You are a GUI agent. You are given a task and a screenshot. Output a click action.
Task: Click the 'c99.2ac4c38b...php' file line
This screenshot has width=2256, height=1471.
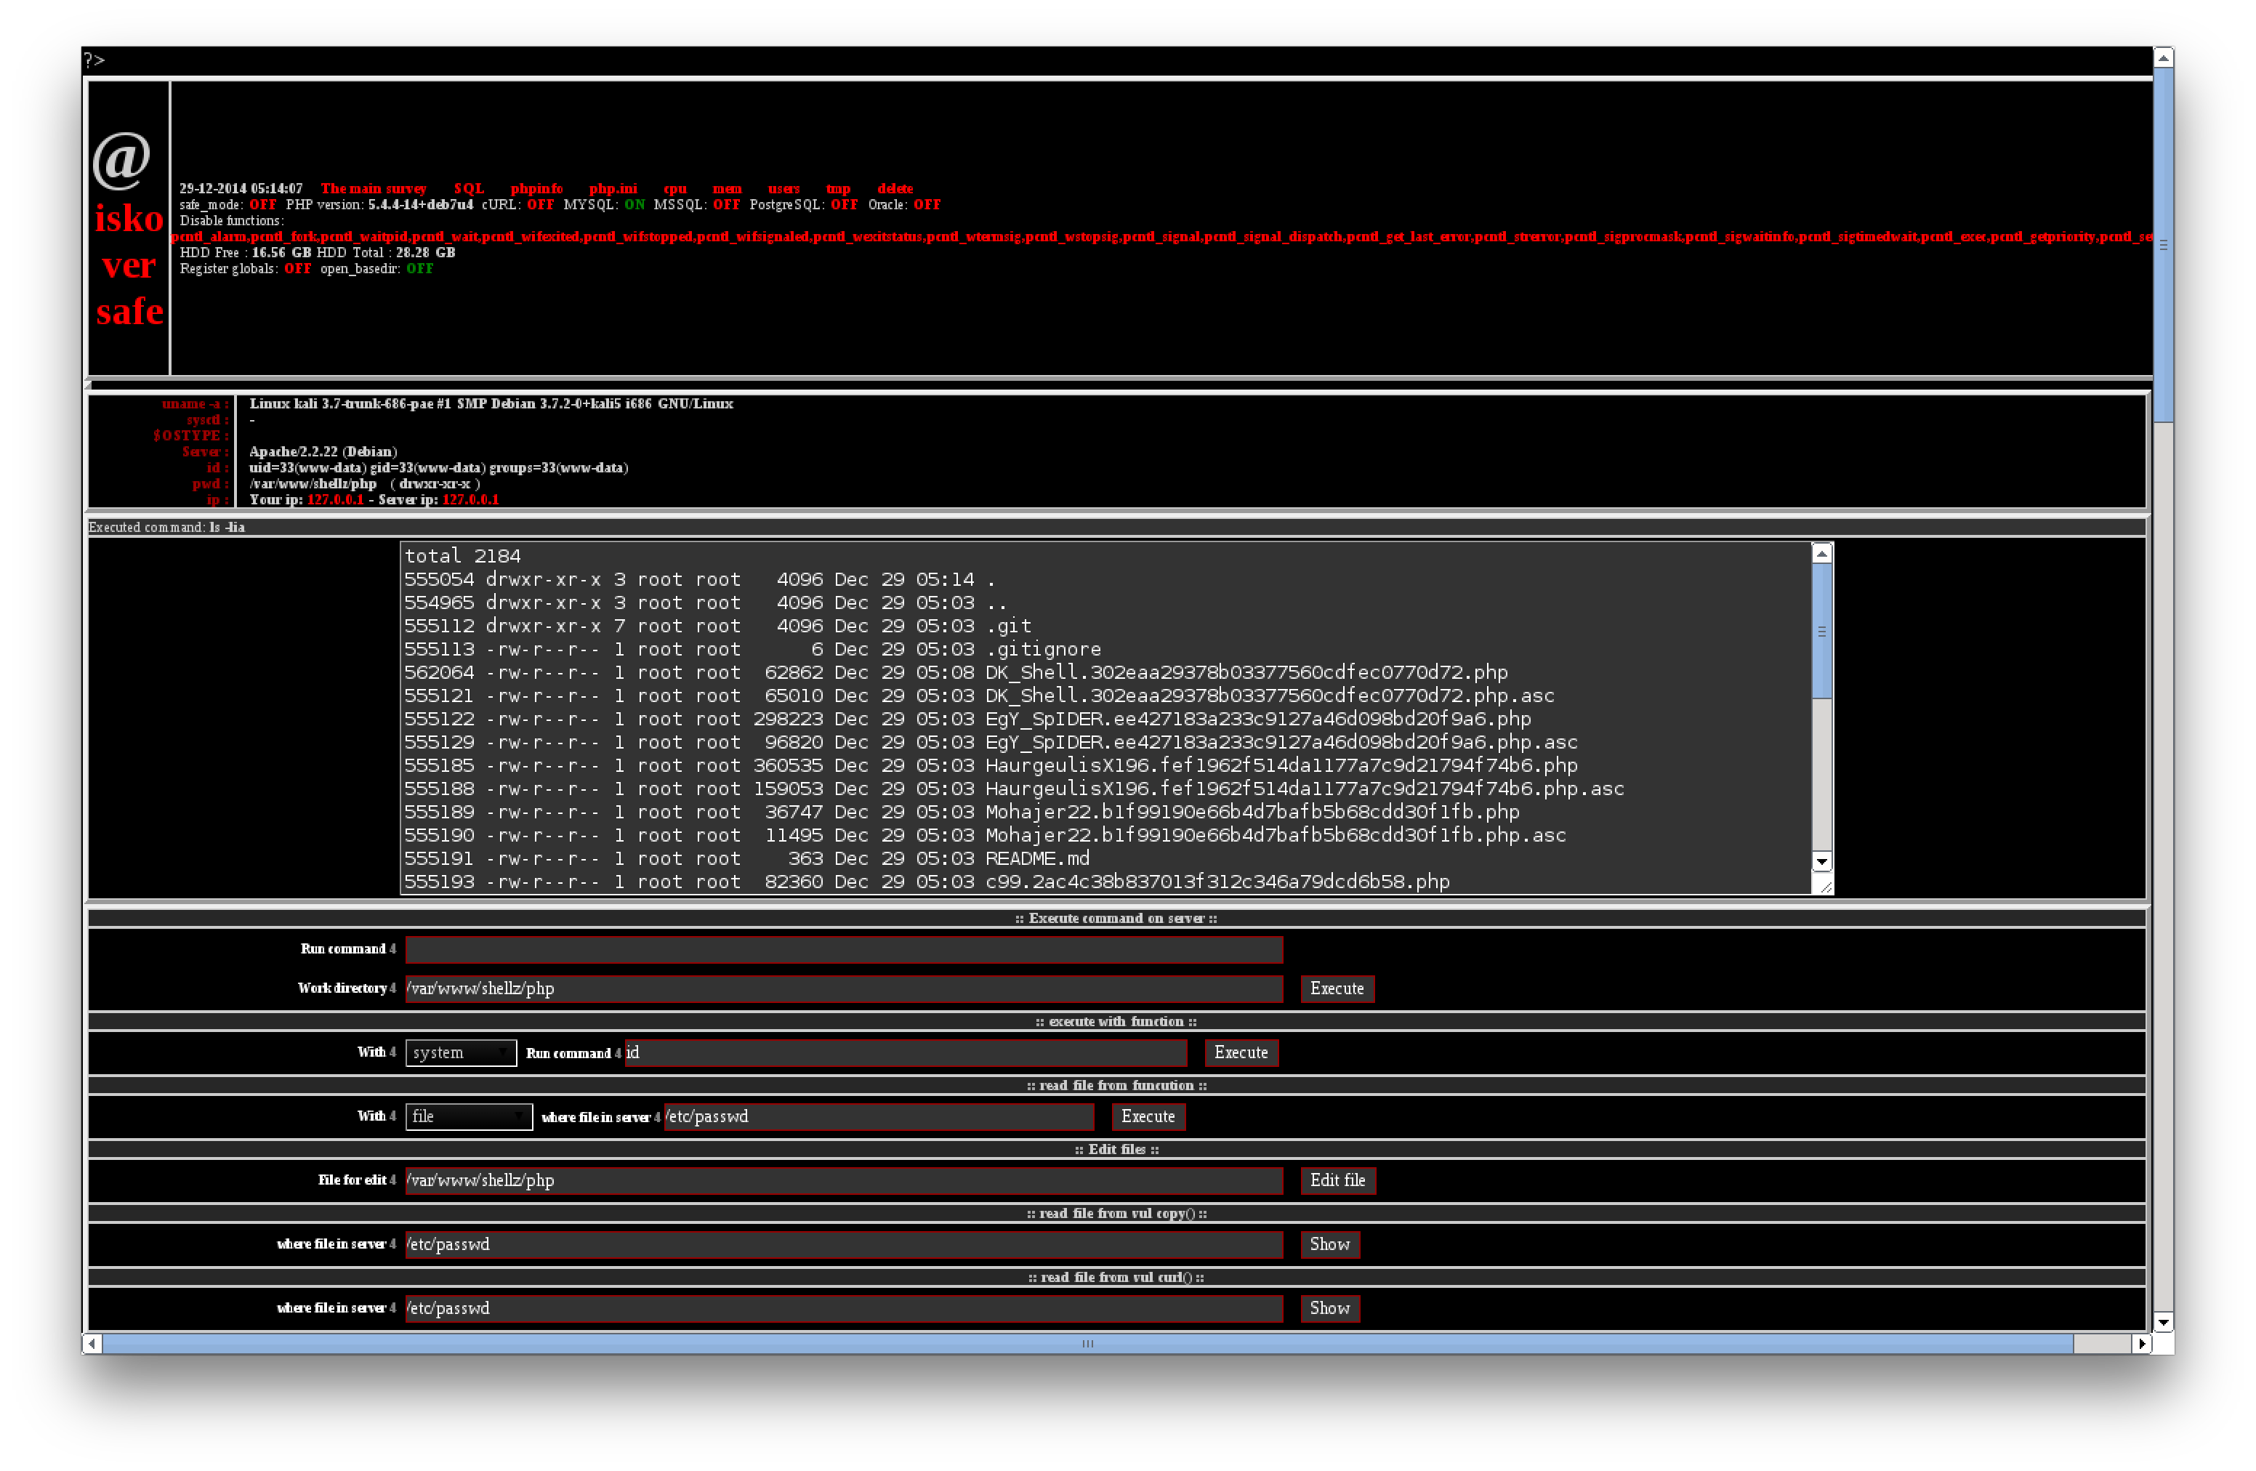[927, 882]
